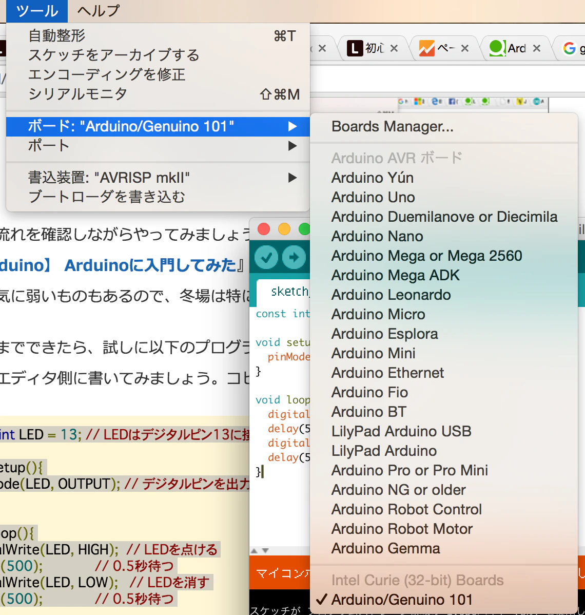Click the Upload arrow icon in Arduino IDE
Image resolution: width=585 pixels, height=615 pixels.
pos(294,257)
